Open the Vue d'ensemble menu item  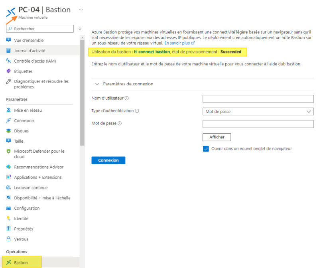29,40
